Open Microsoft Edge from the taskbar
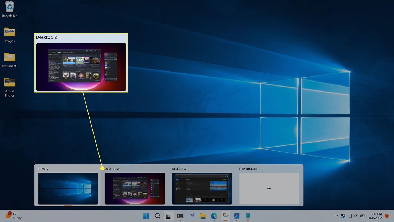Screen dimensions: 394x222 tap(214, 216)
